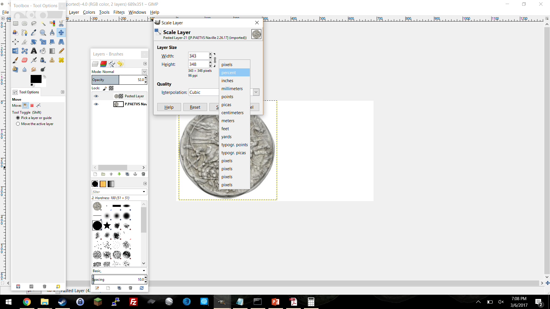Select the Text tool

34,51
